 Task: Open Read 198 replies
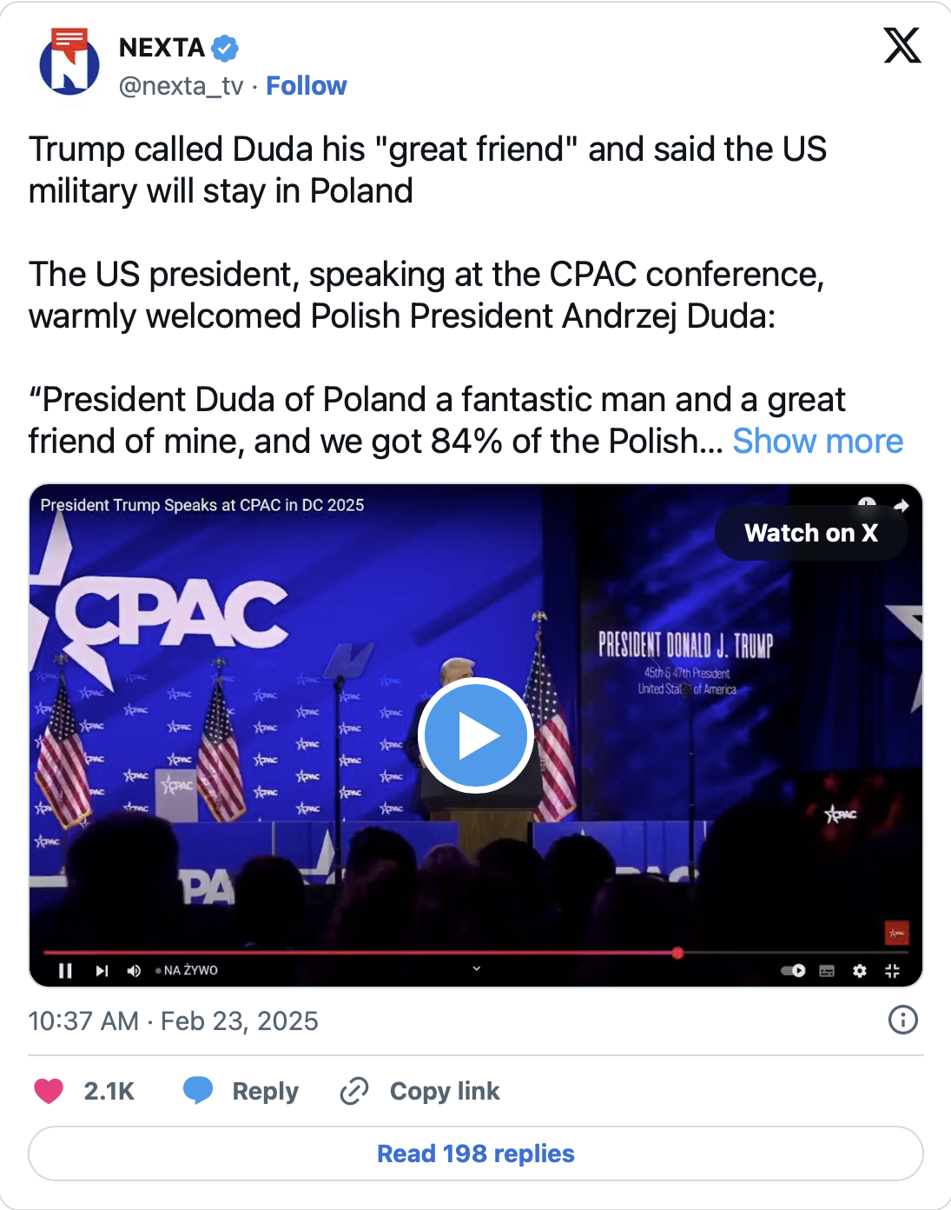click(x=475, y=1153)
